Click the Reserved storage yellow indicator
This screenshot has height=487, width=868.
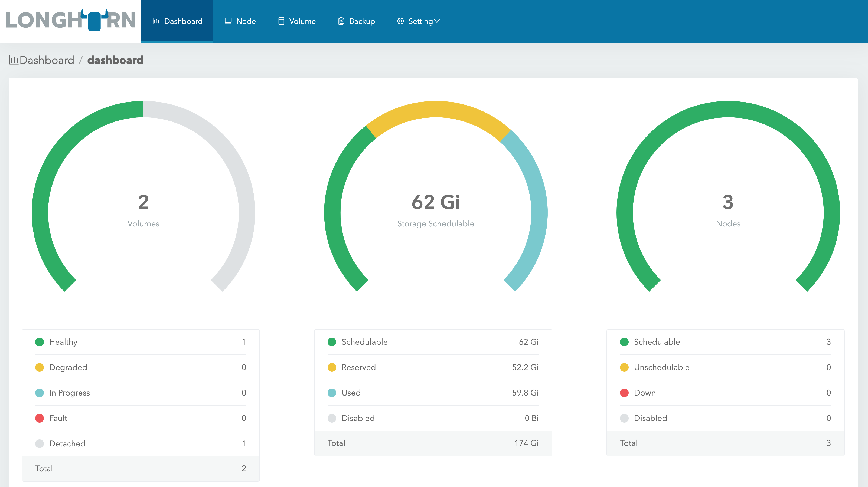pyautogui.click(x=331, y=367)
